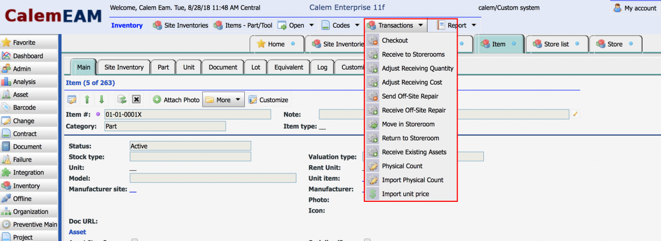Open the Contract module

point(29,134)
